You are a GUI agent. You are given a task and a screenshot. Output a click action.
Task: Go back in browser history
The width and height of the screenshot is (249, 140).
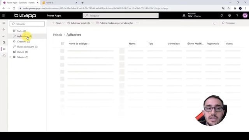[x=4, y=9]
